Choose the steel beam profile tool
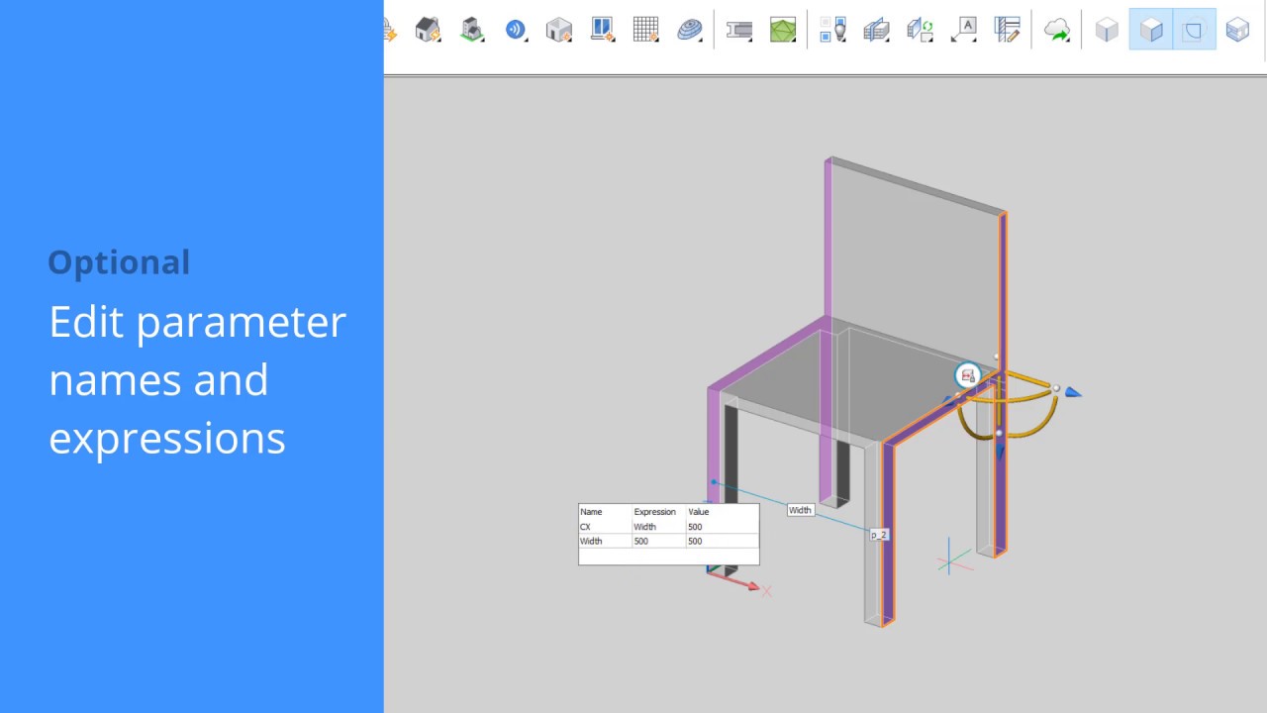This screenshot has height=713, width=1267. point(739,30)
